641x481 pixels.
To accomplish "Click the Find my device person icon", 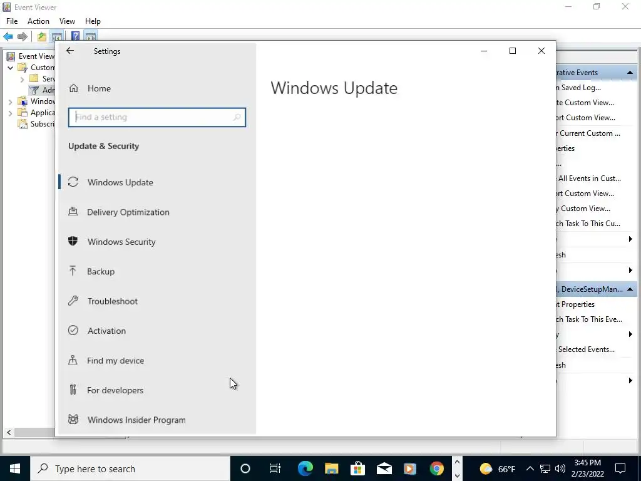I will pyautogui.click(x=73, y=360).
